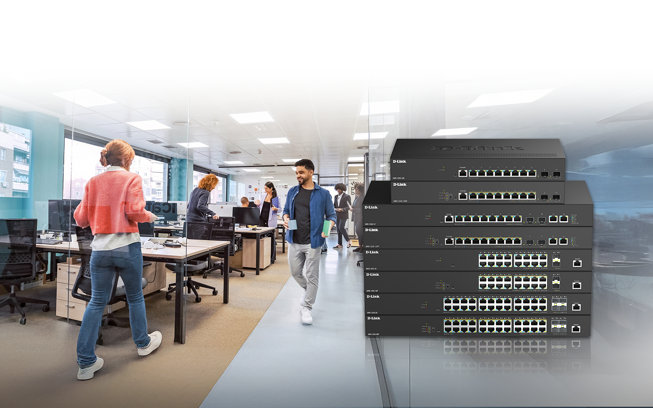Click the Console port on the topmost switch

point(463,173)
